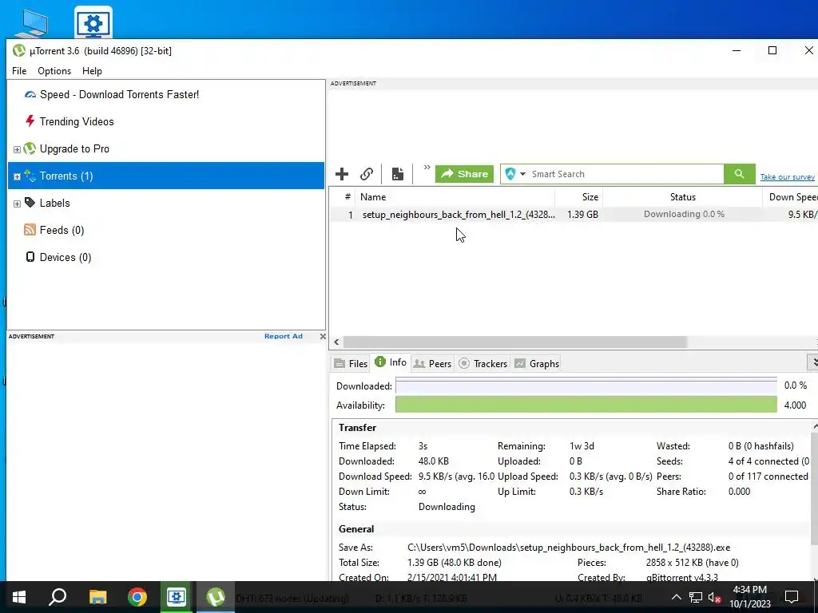Open the notifications action center
The height and width of the screenshot is (613, 818).
point(792,597)
